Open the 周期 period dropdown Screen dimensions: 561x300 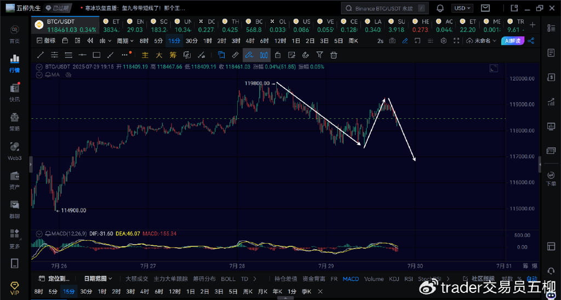tap(125, 41)
